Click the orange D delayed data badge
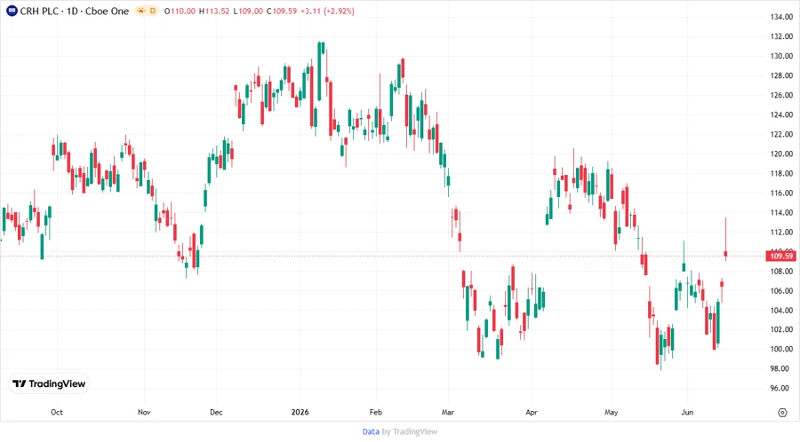Image resolution: width=800 pixels, height=442 pixels. (153, 11)
